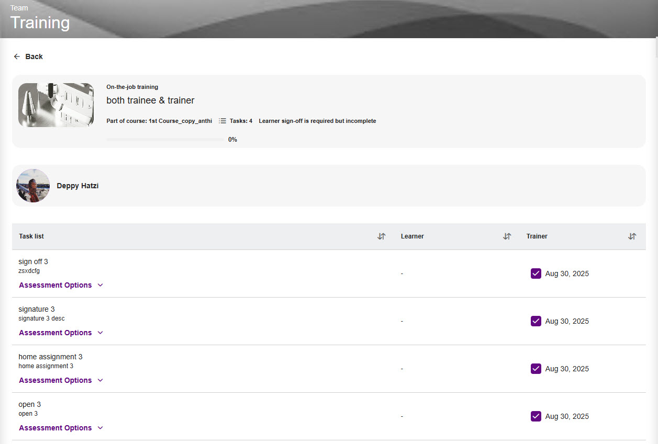The height and width of the screenshot is (444, 658).
Task: Click the Learner column header text
Action: click(x=412, y=236)
